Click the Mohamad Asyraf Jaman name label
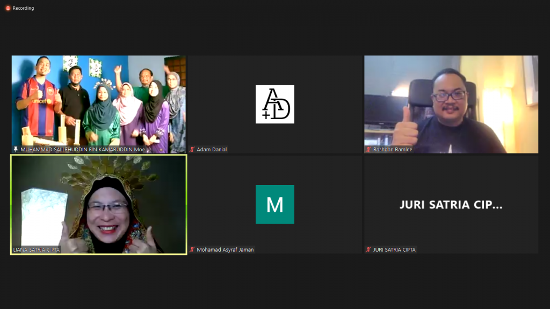This screenshot has height=309, width=550. (225, 249)
